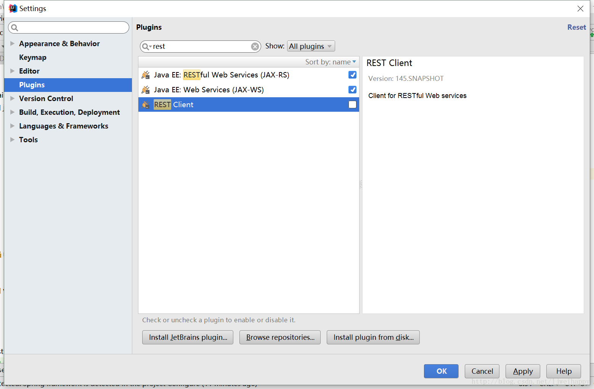Viewport: 594px width, 389px height.
Task: Click 'Check or uncheck a plugin' hint
Action: pos(219,320)
